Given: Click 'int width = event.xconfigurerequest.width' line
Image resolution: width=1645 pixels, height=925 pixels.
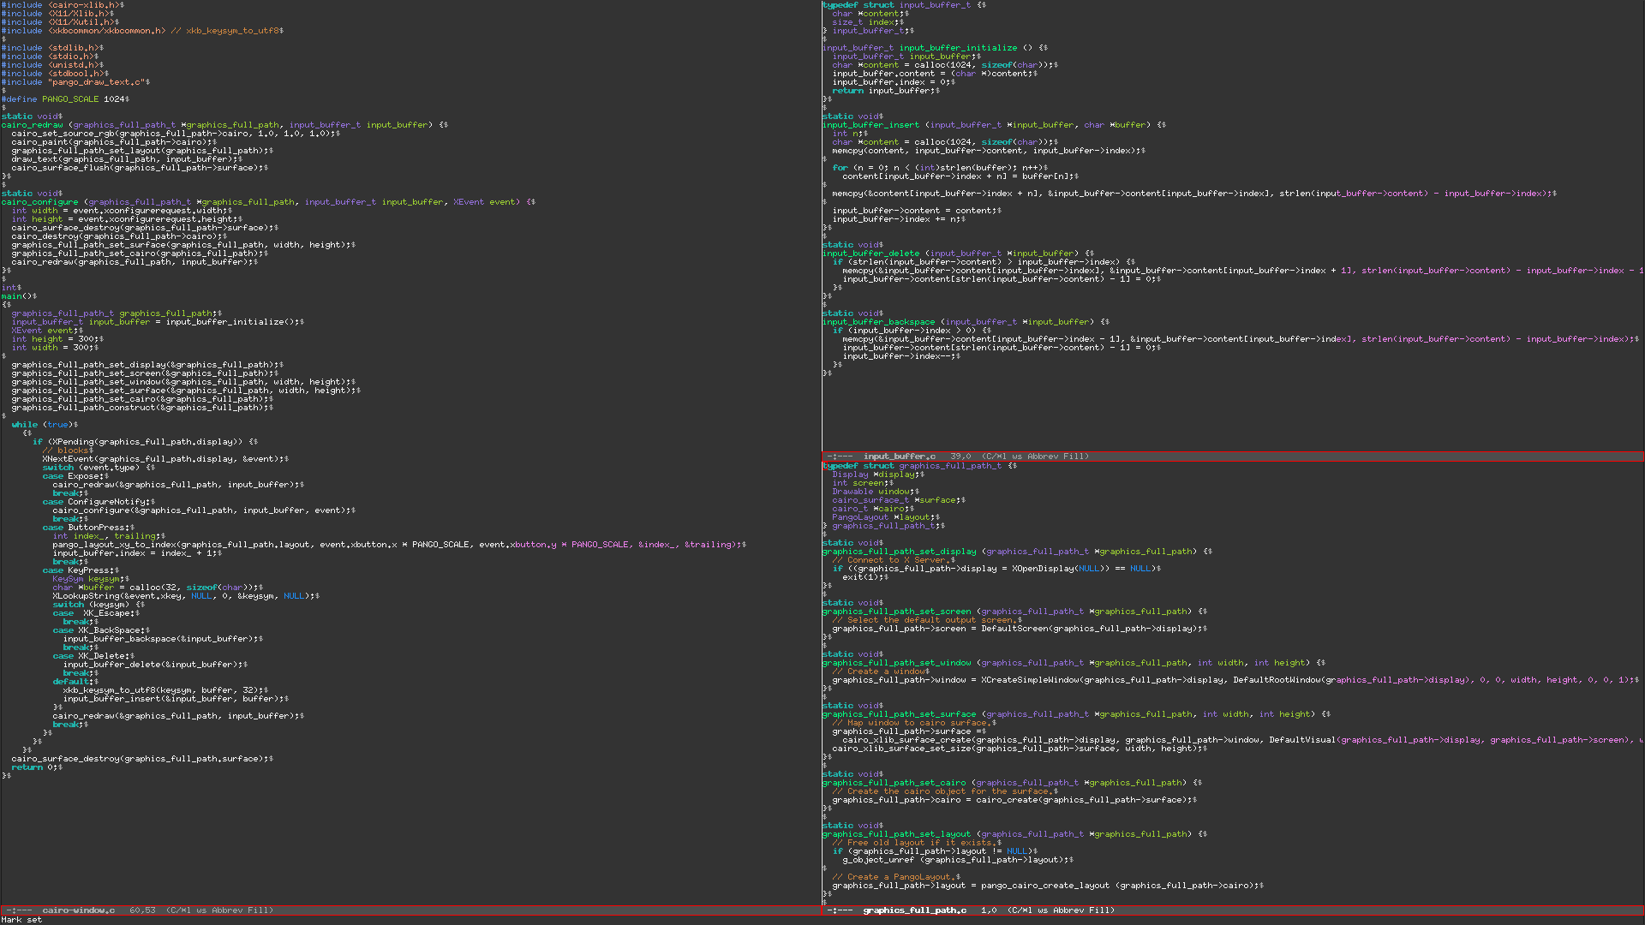Looking at the screenshot, I should point(122,211).
